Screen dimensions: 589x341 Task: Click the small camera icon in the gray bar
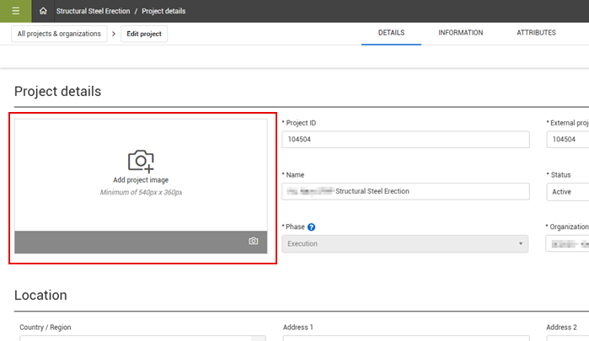pos(253,242)
